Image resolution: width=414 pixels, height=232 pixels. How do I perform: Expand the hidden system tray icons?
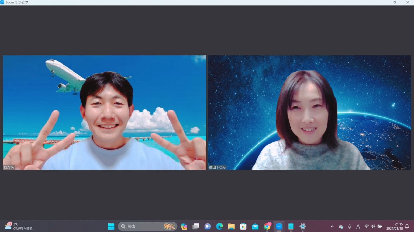point(332,226)
